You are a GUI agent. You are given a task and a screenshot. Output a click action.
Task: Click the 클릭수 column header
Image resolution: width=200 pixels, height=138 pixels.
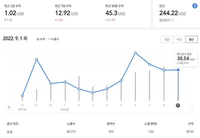[111, 123]
